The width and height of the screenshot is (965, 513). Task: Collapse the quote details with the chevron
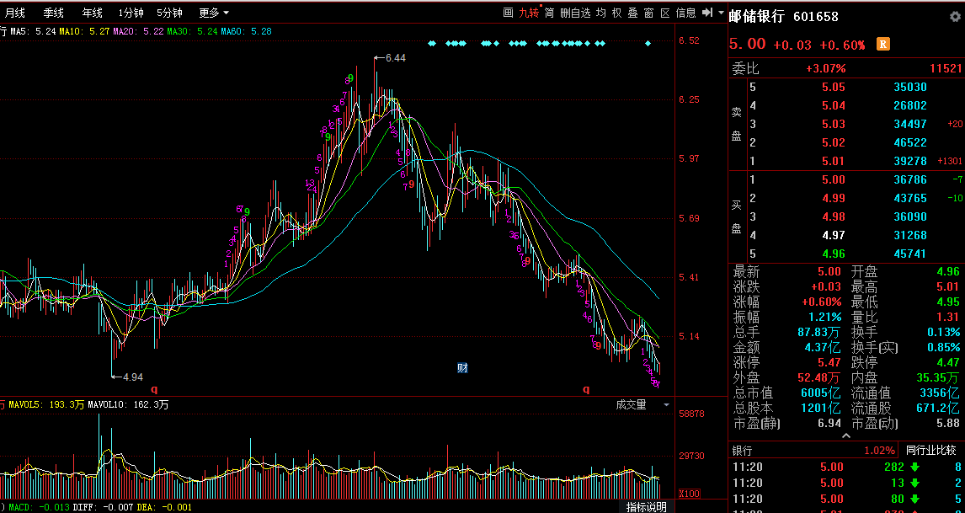click(846, 436)
